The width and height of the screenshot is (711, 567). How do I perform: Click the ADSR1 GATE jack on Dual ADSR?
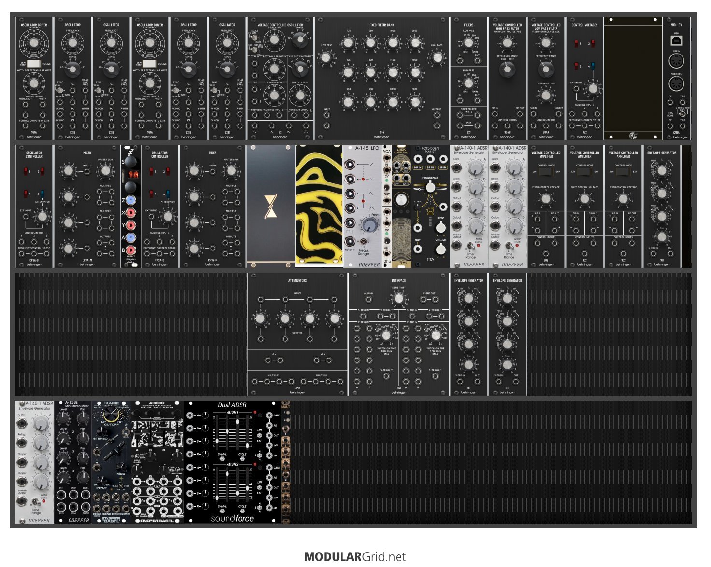[x=269, y=415]
